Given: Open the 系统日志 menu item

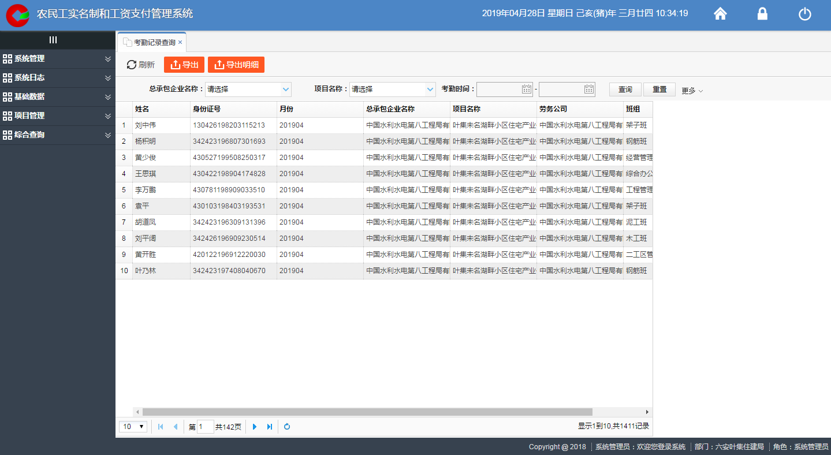Looking at the screenshot, I should (58, 78).
